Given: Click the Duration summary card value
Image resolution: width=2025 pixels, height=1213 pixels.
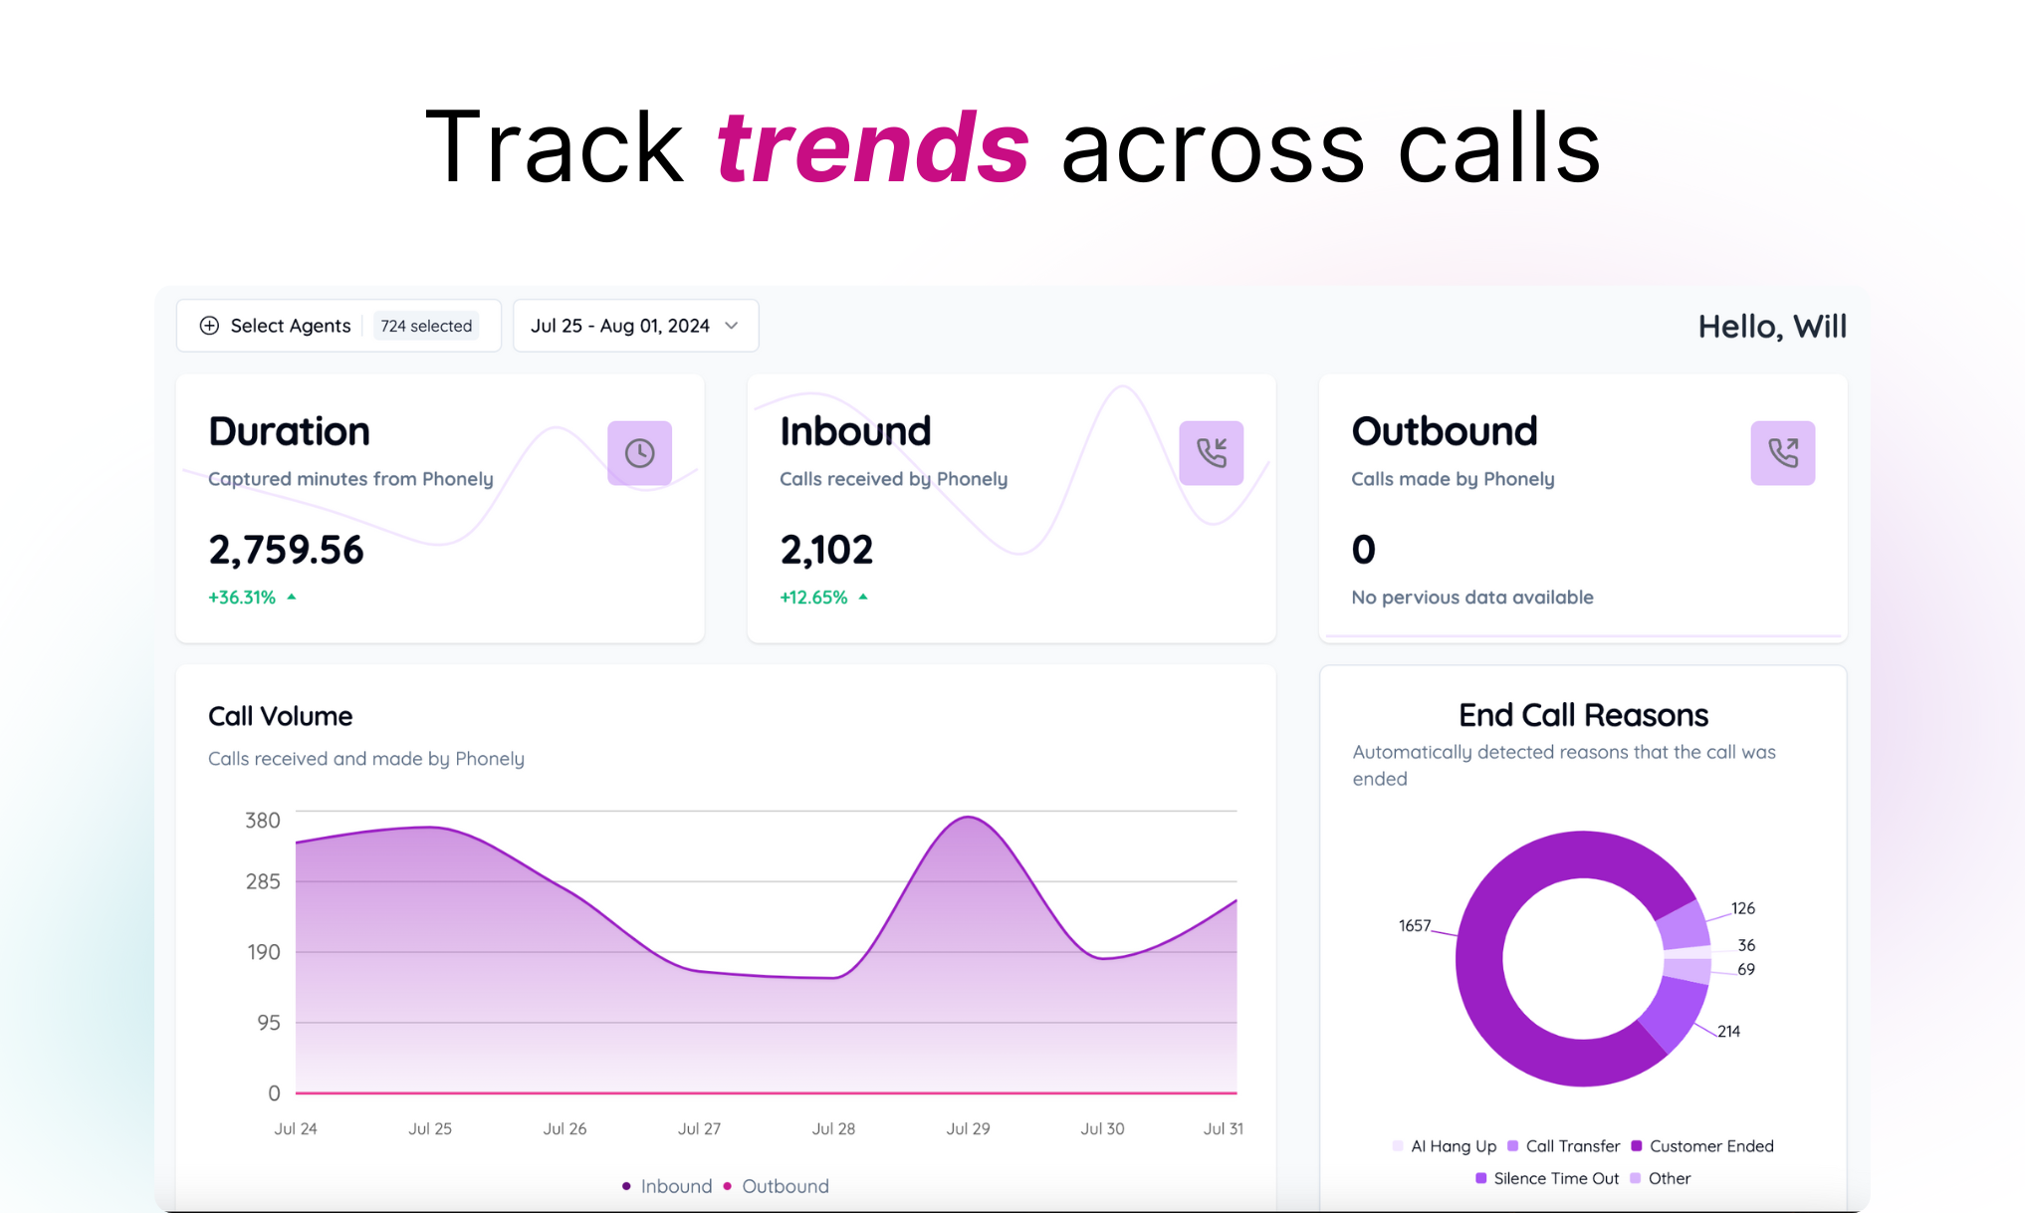Looking at the screenshot, I should [287, 550].
